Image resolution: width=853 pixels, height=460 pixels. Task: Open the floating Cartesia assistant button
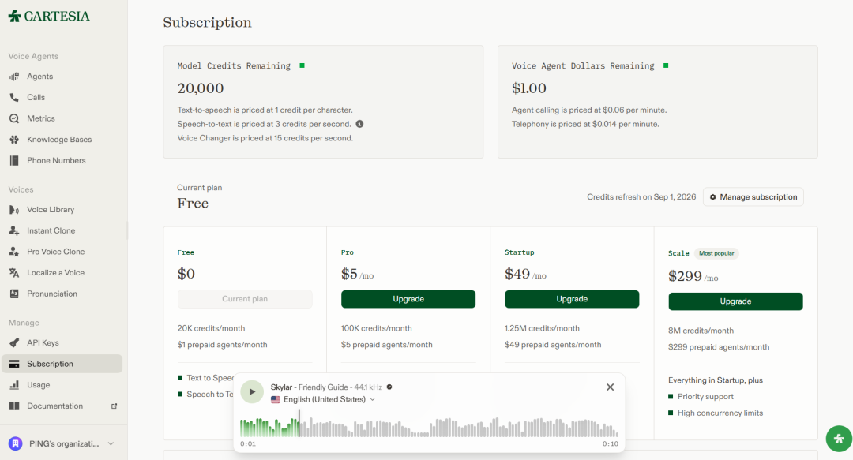click(839, 439)
